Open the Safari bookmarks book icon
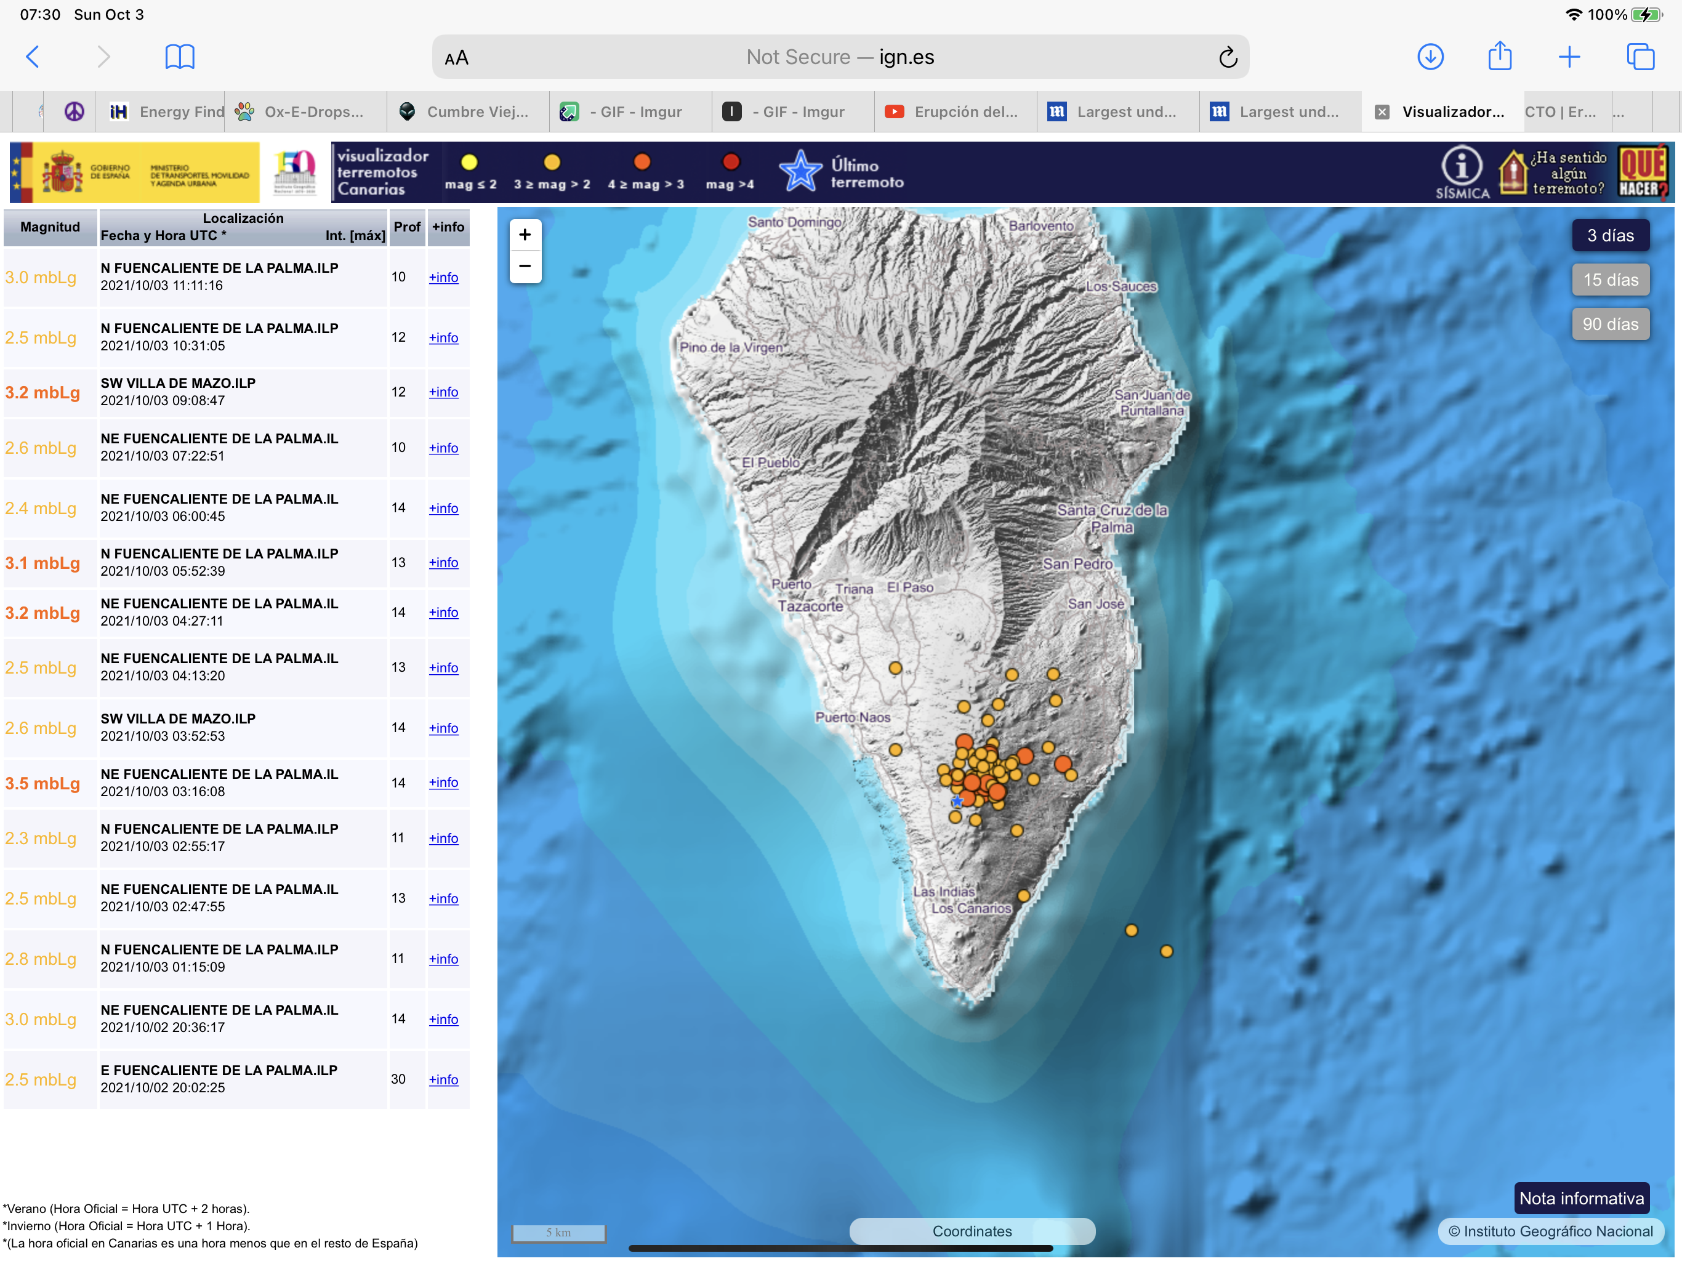Image resolution: width=1682 pixels, height=1261 pixels. coord(179,56)
